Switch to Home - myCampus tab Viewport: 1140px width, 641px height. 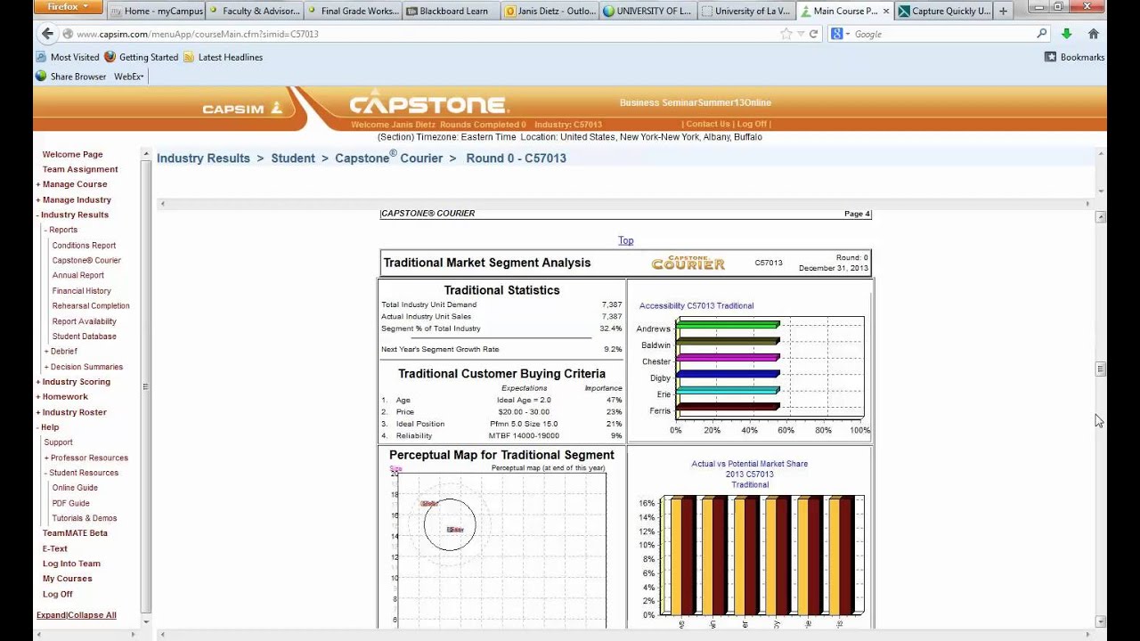click(156, 11)
